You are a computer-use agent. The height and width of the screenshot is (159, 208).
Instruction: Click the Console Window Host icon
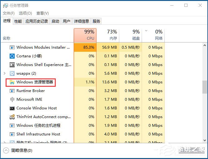12,108
